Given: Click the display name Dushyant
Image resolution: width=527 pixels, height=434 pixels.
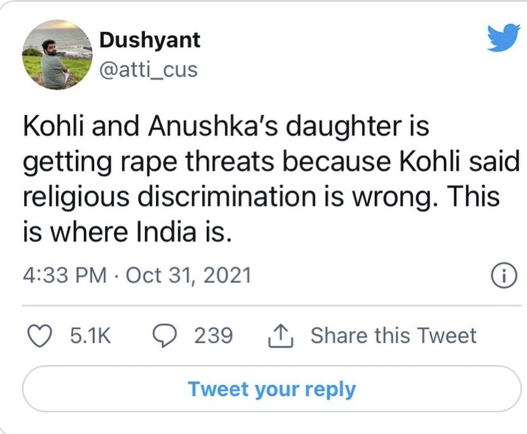Looking at the screenshot, I should tap(150, 40).
